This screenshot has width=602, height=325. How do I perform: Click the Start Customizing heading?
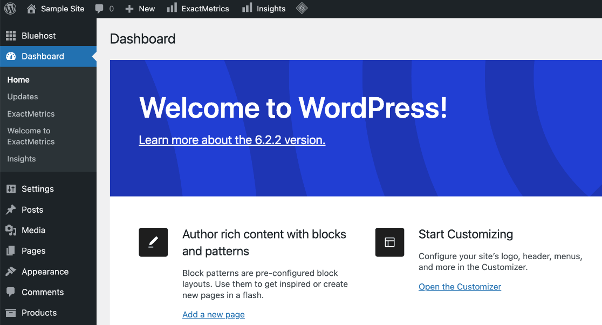click(466, 234)
